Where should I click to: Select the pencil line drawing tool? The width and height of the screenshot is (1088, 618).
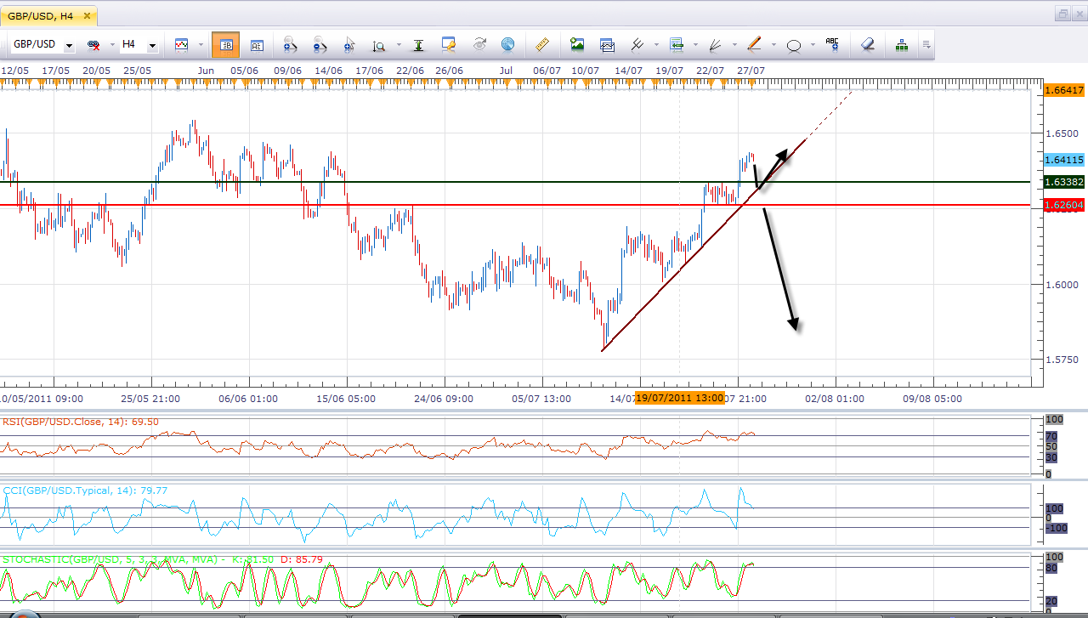coord(754,44)
